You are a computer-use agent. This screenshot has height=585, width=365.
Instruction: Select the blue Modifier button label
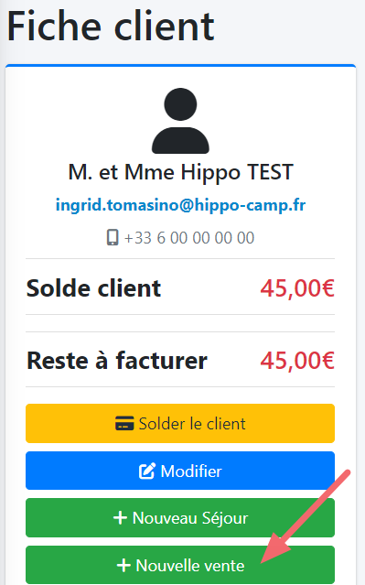pos(191,471)
